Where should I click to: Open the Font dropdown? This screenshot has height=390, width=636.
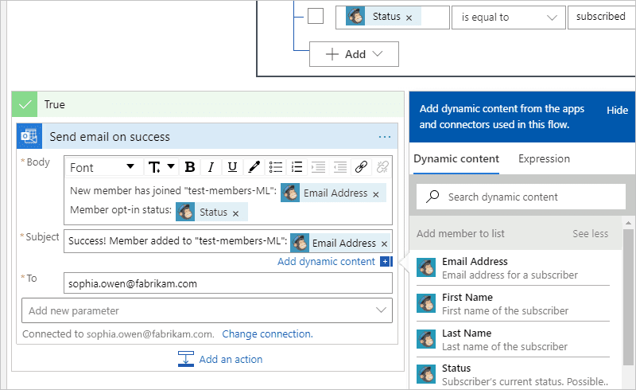click(103, 167)
